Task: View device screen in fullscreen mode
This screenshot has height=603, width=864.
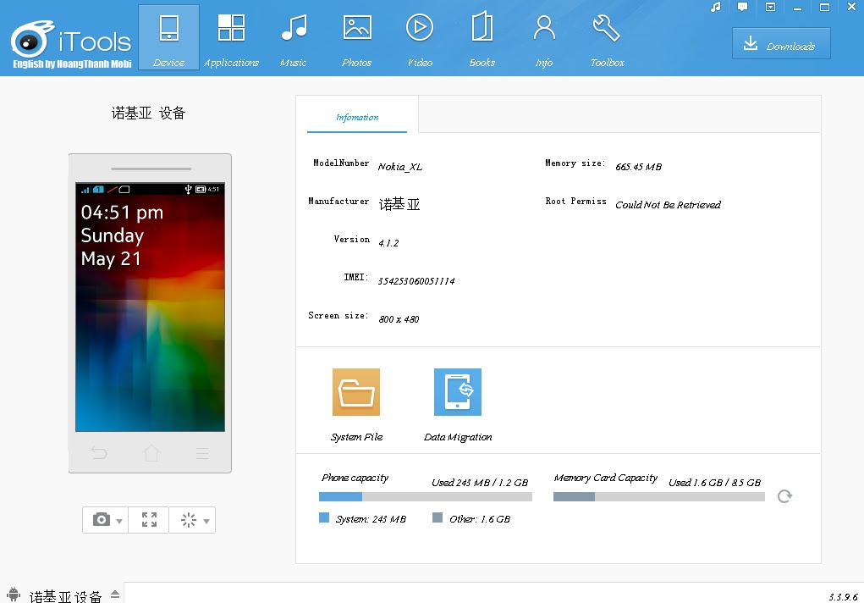Action: point(149,520)
